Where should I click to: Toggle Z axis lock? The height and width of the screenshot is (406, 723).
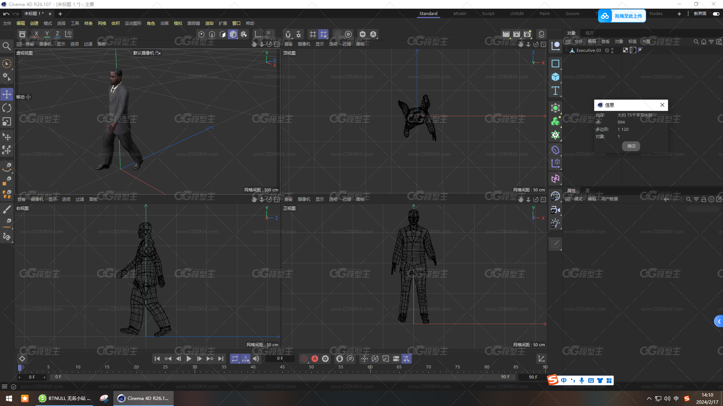tap(57, 34)
